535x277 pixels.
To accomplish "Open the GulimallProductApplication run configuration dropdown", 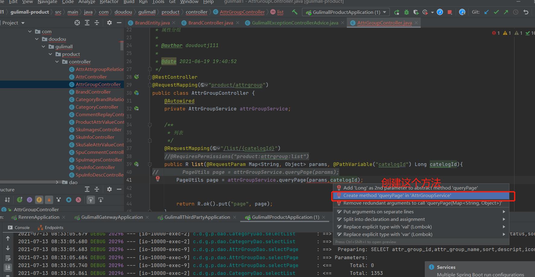I will tap(346, 12).
